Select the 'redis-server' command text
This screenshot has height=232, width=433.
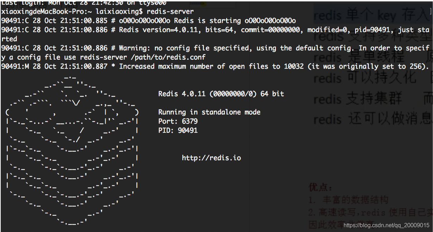pyautogui.click(x=170, y=12)
